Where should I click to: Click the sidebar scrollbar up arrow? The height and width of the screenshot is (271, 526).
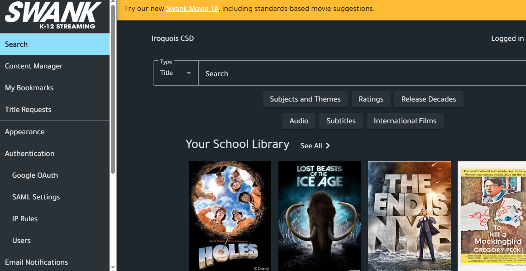113,2
